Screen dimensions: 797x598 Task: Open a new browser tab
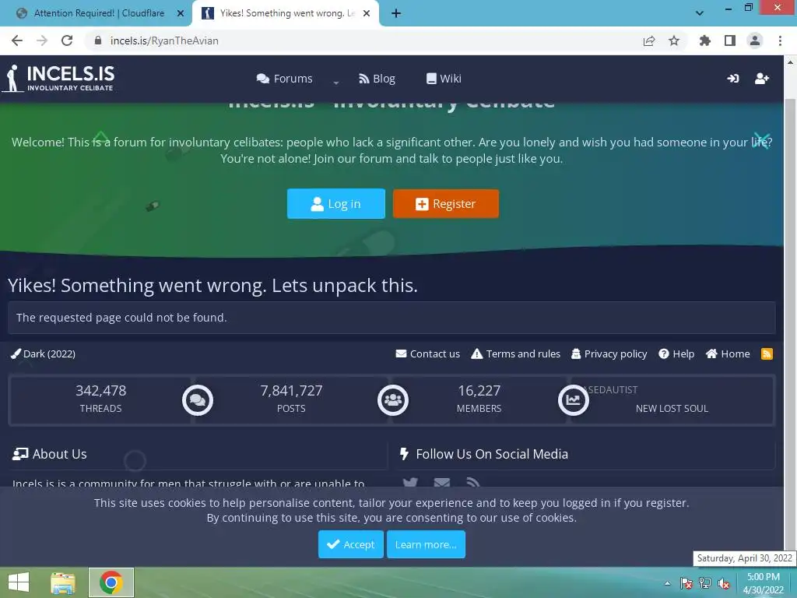pyautogui.click(x=396, y=14)
